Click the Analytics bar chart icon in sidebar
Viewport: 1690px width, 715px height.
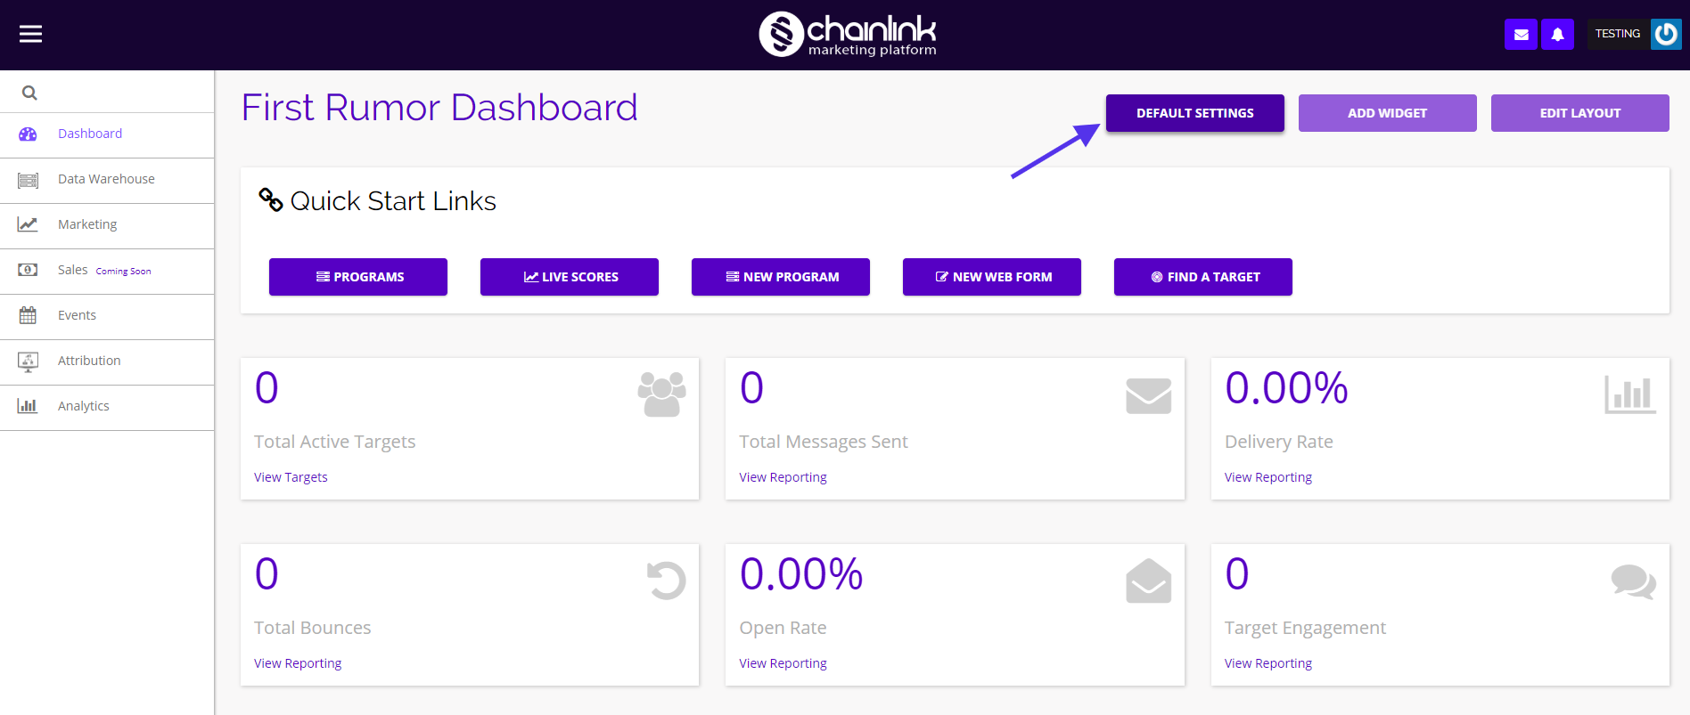point(28,406)
